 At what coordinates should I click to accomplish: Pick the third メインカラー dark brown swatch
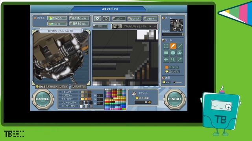pos(89,92)
